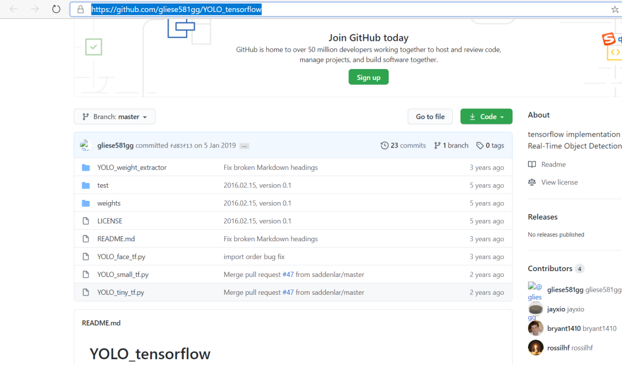The image size is (622, 365).
Task: Click the YOLO_small_tf.py file icon
Action: 86,275
